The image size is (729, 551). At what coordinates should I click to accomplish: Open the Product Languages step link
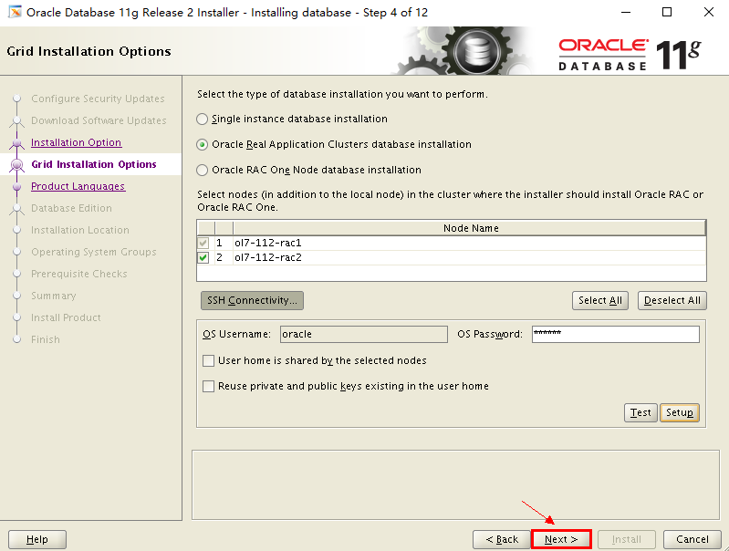(78, 186)
